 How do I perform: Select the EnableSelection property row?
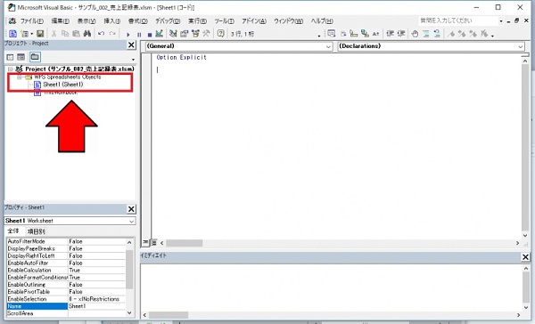pos(66,299)
